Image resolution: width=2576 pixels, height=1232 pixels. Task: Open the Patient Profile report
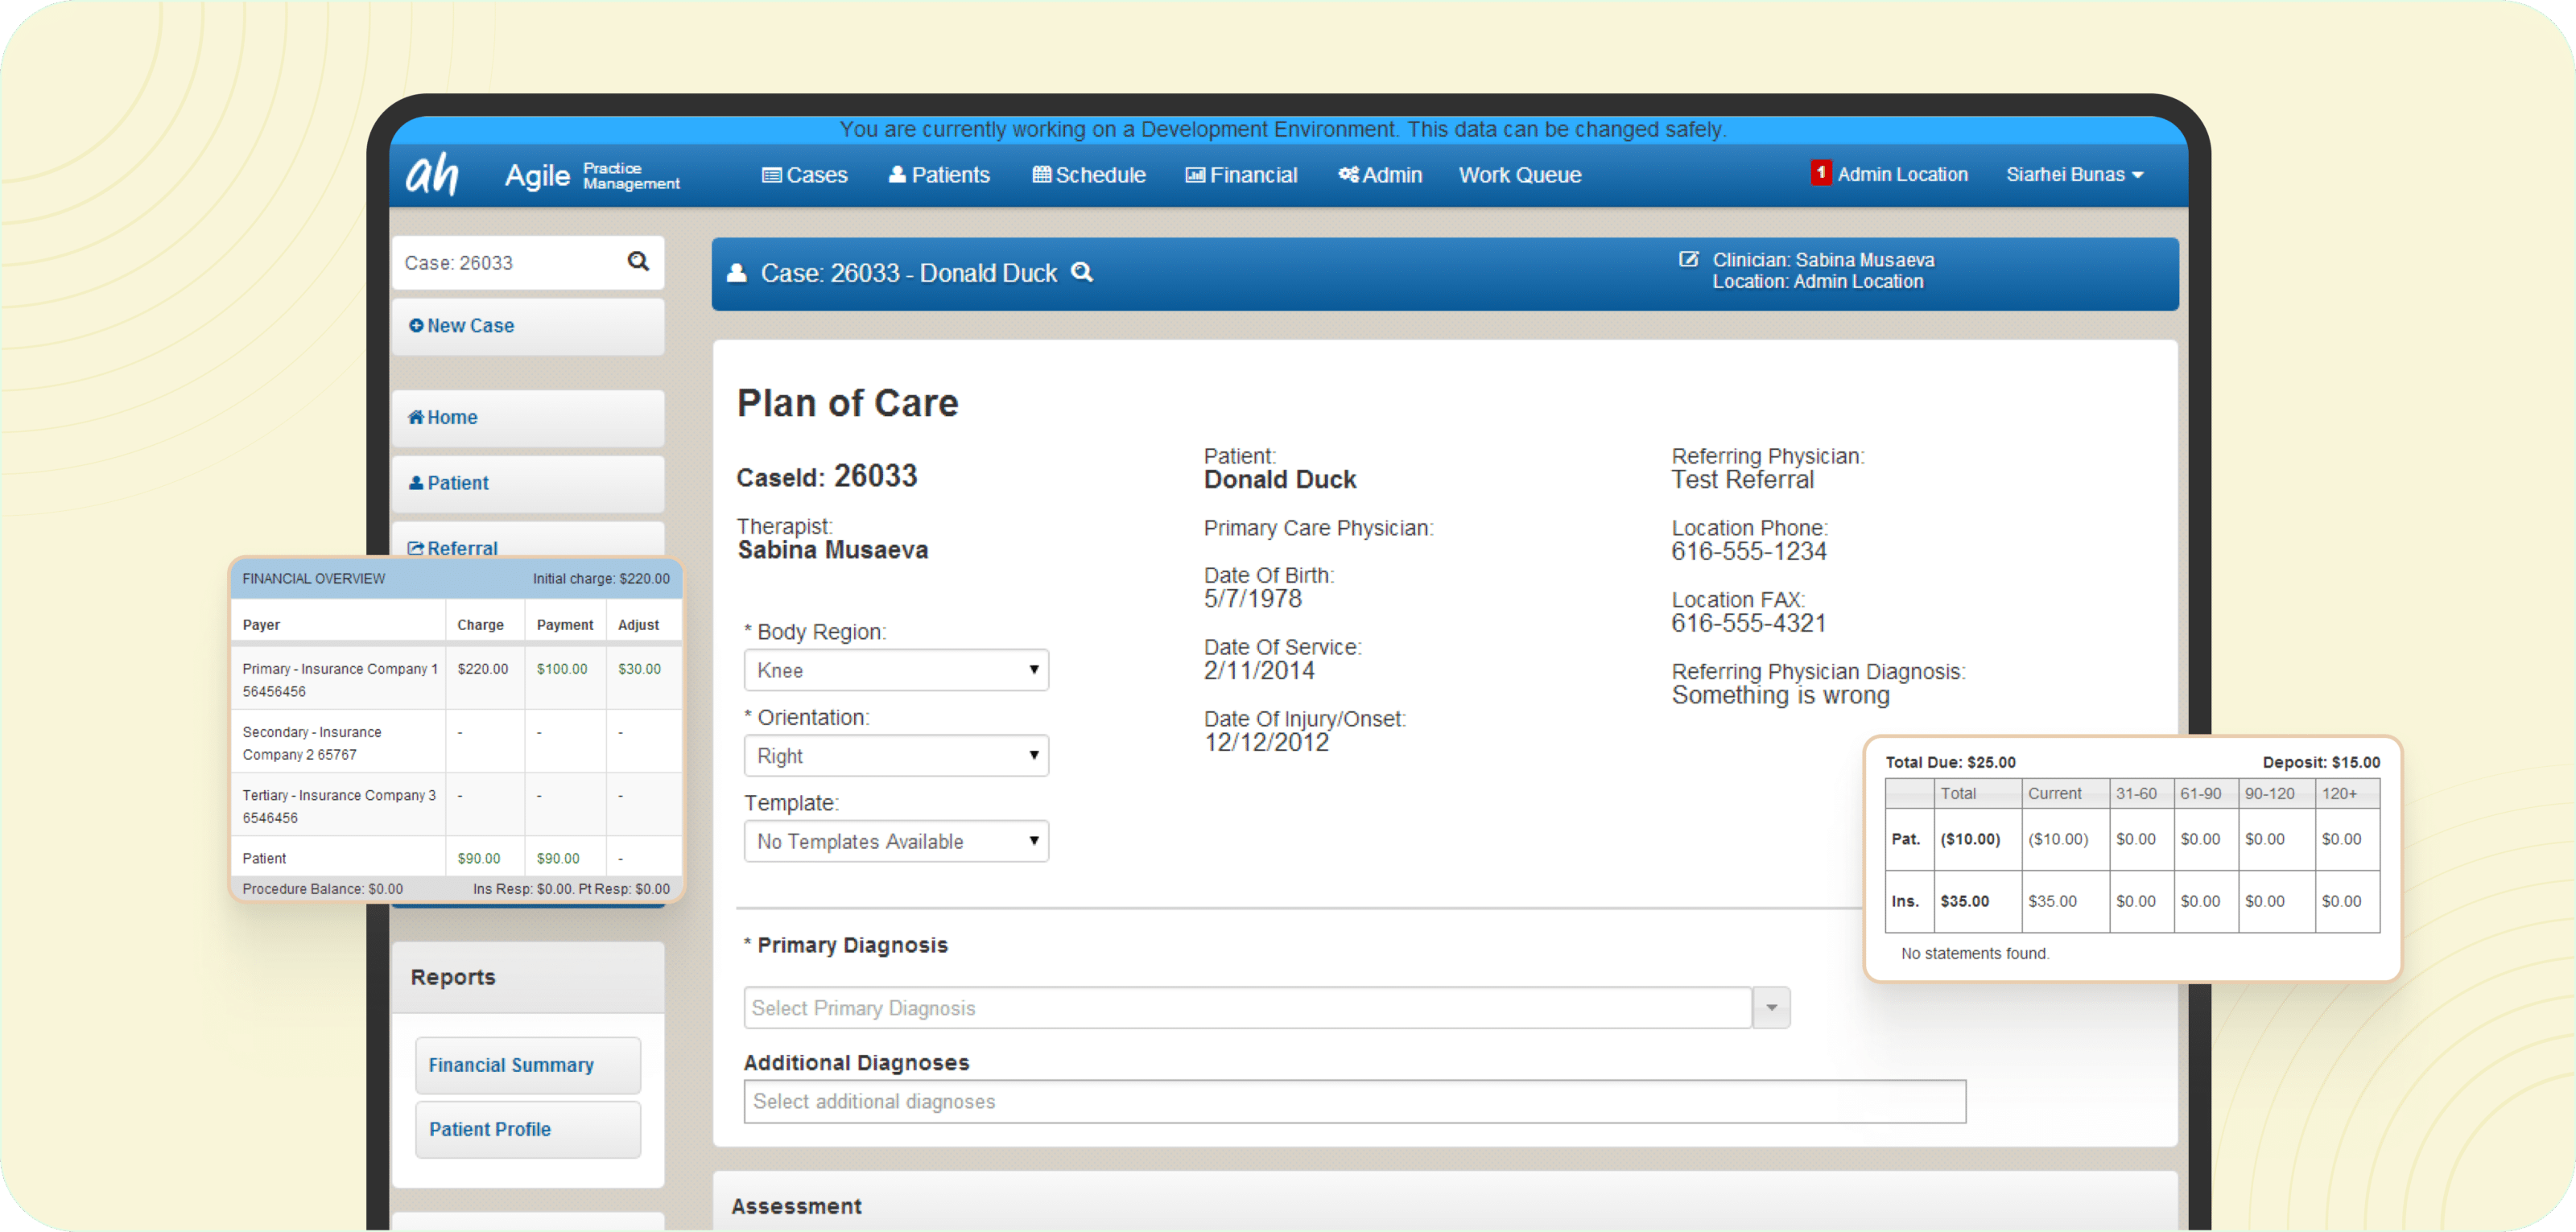tap(528, 1129)
